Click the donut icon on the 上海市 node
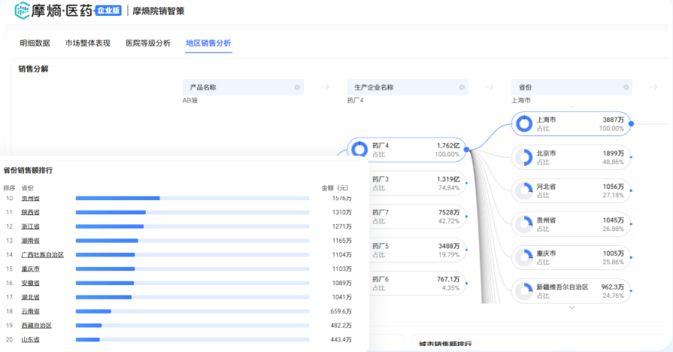Image resolution: width=673 pixels, height=352 pixels. [523, 123]
